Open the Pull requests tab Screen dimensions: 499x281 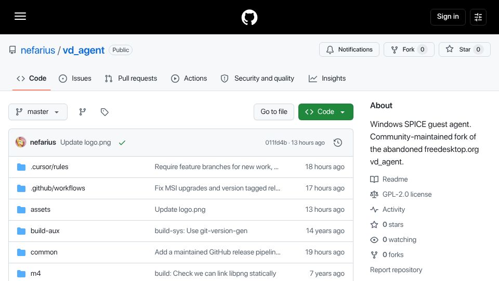click(131, 79)
